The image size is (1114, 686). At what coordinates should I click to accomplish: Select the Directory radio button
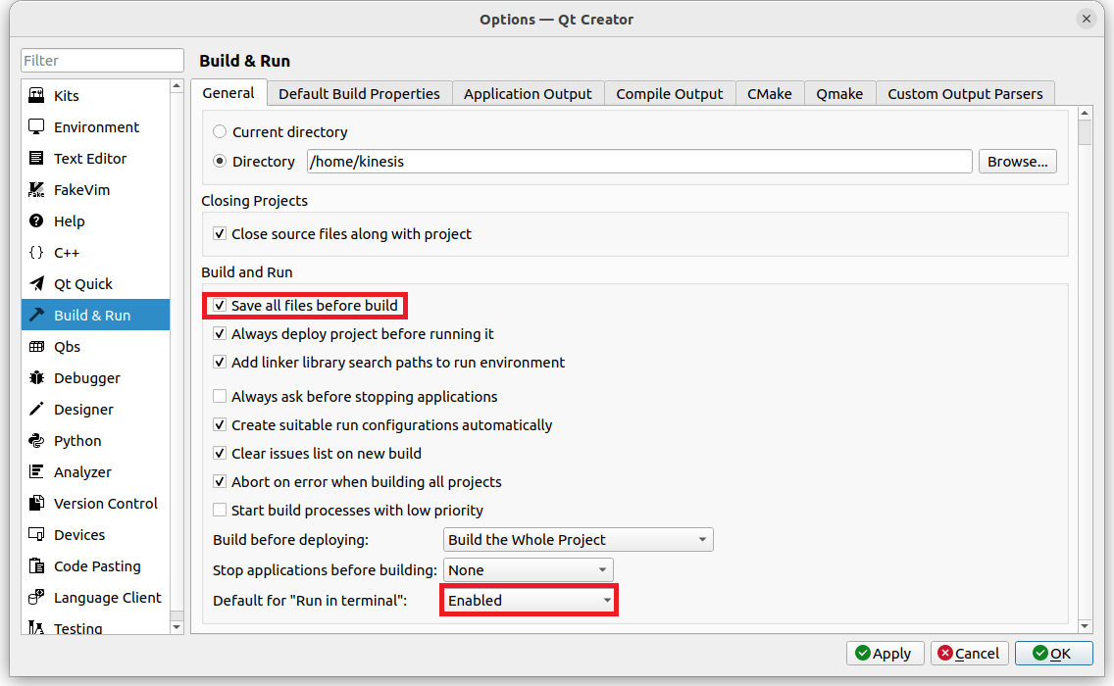click(220, 161)
